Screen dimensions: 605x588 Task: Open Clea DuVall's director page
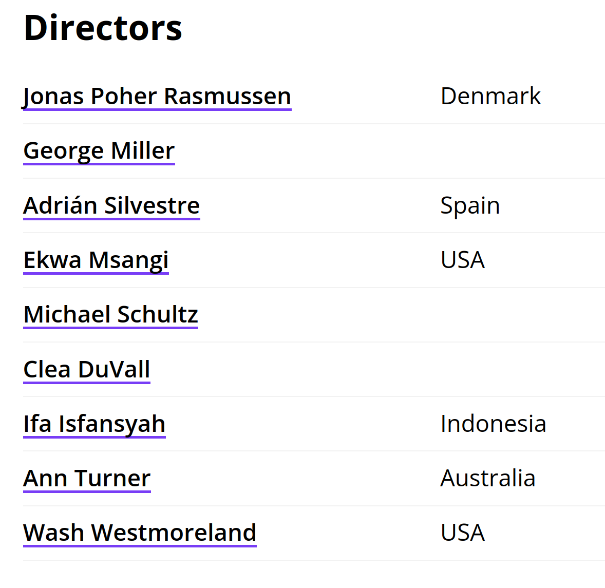pos(87,370)
